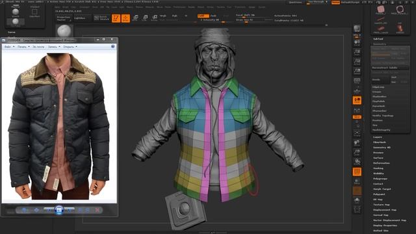Select the pink cube tool thumbnail
The height and width of the screenshot is (234, 416).
click(381, 10)
